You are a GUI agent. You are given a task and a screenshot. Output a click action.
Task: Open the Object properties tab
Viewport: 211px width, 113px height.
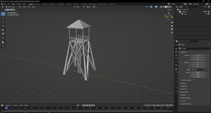click(176, 69)
